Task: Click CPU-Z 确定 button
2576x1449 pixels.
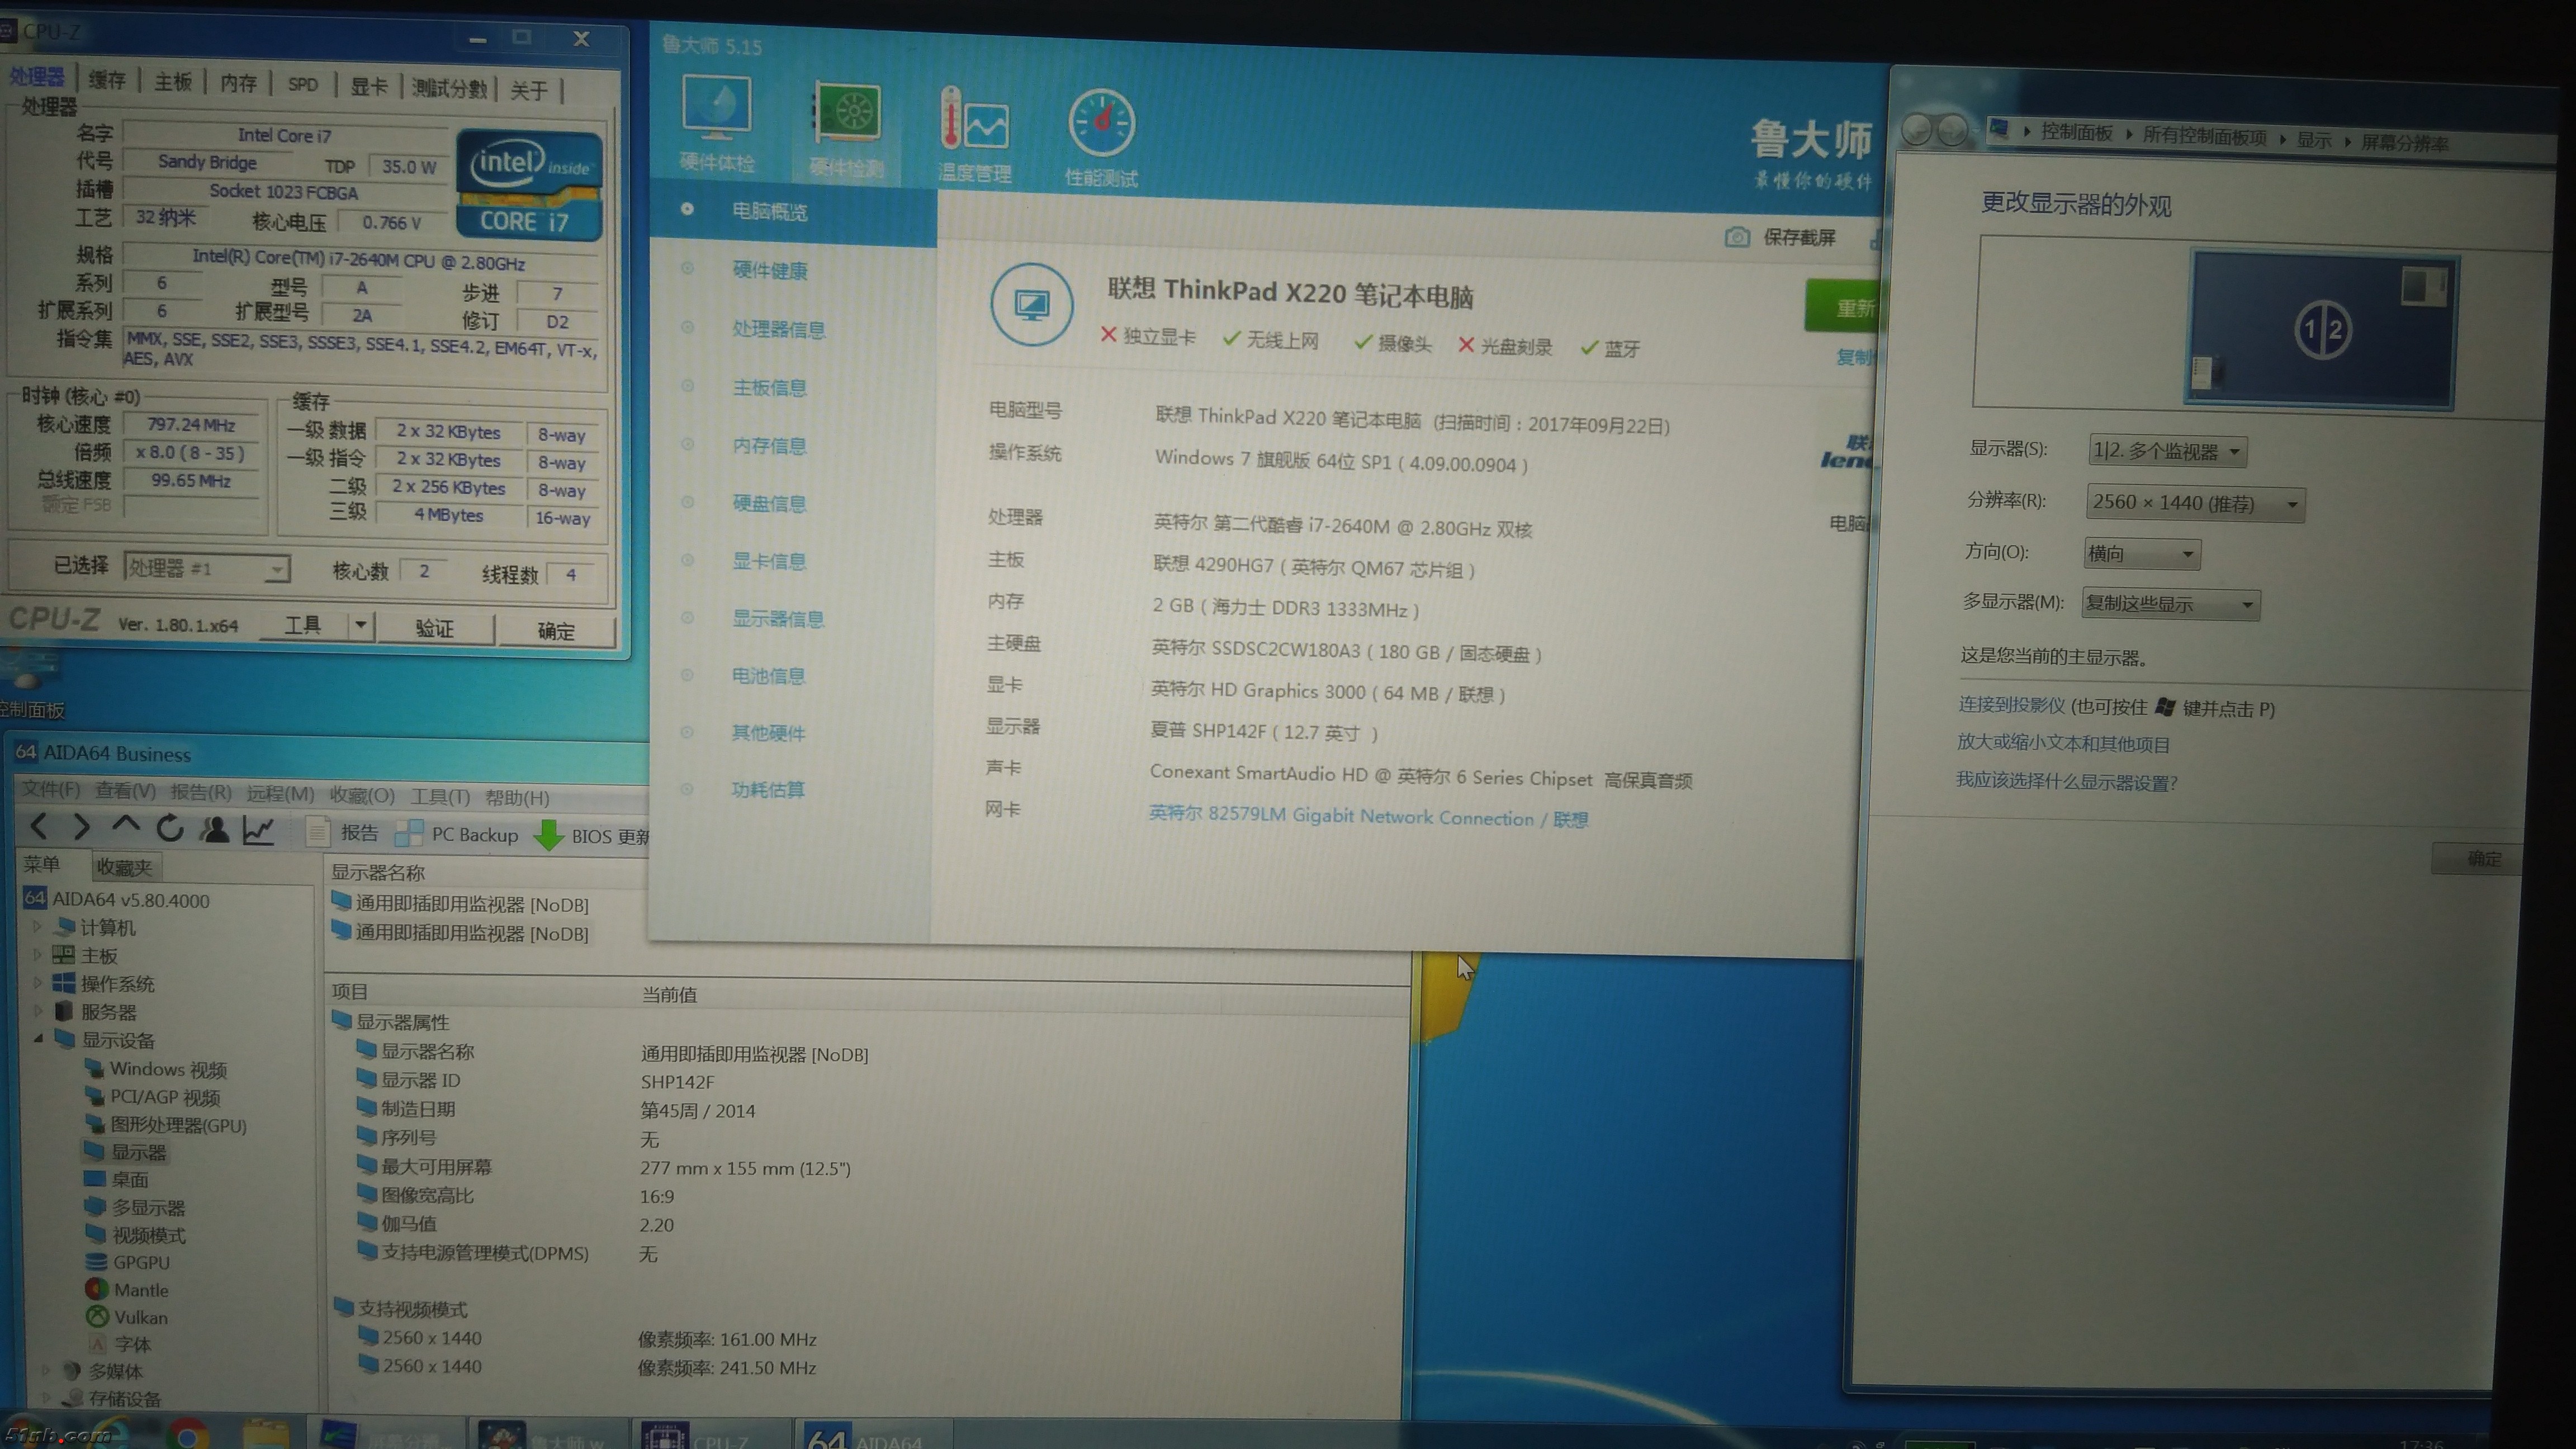Action: click(556, 630)
